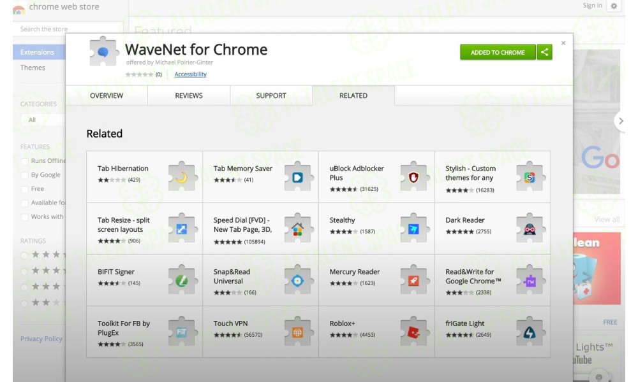Click the Chrome Web Store rainbow logo
This screenshot has height=382, width=638.
click(x=19, y=8)
